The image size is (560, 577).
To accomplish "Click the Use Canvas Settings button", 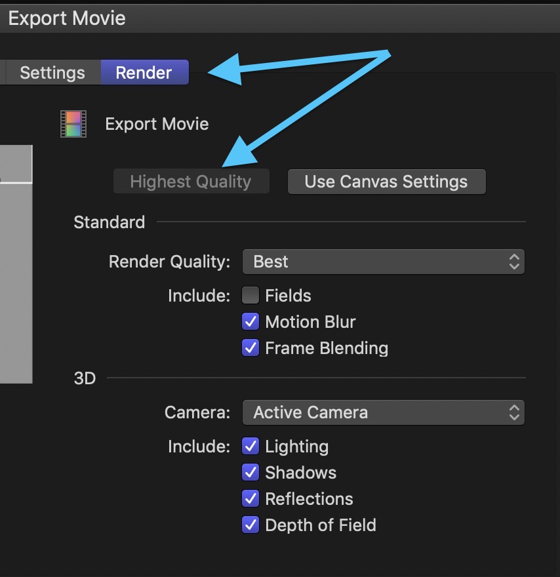I will pyautogui.click(x=386, y=181).
